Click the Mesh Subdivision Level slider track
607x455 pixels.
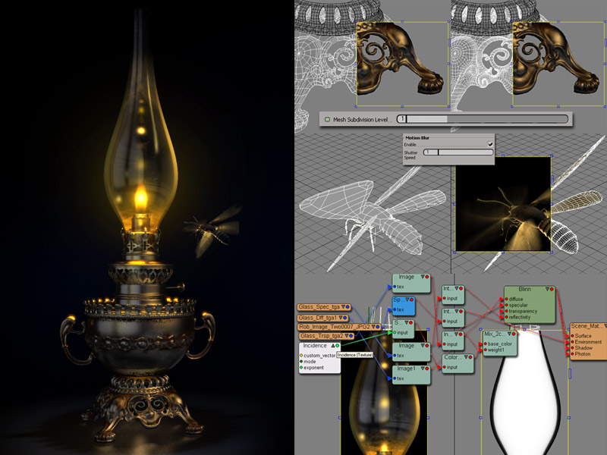[x=486, y=119]
